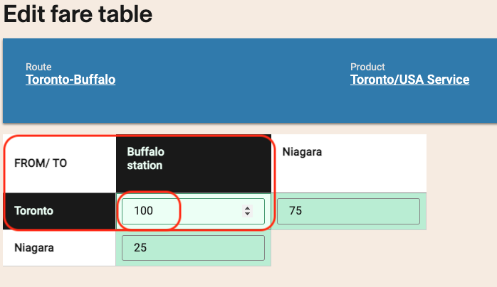This screenshot has width=497, height=287.
Task: Click the Product label above Toronto/USA Service
Action: (367, 67)
